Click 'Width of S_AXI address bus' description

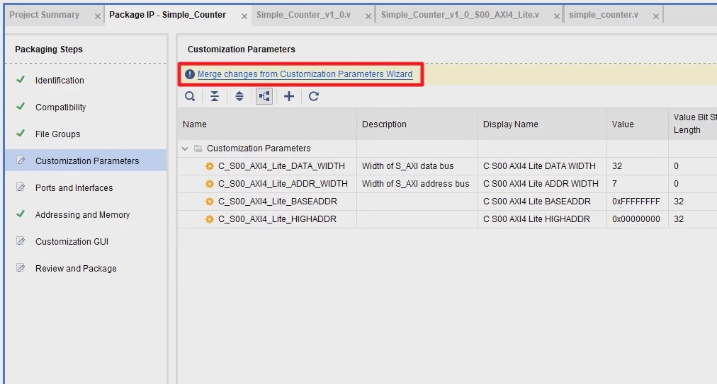pyautogui.click(x=415, y=184)
